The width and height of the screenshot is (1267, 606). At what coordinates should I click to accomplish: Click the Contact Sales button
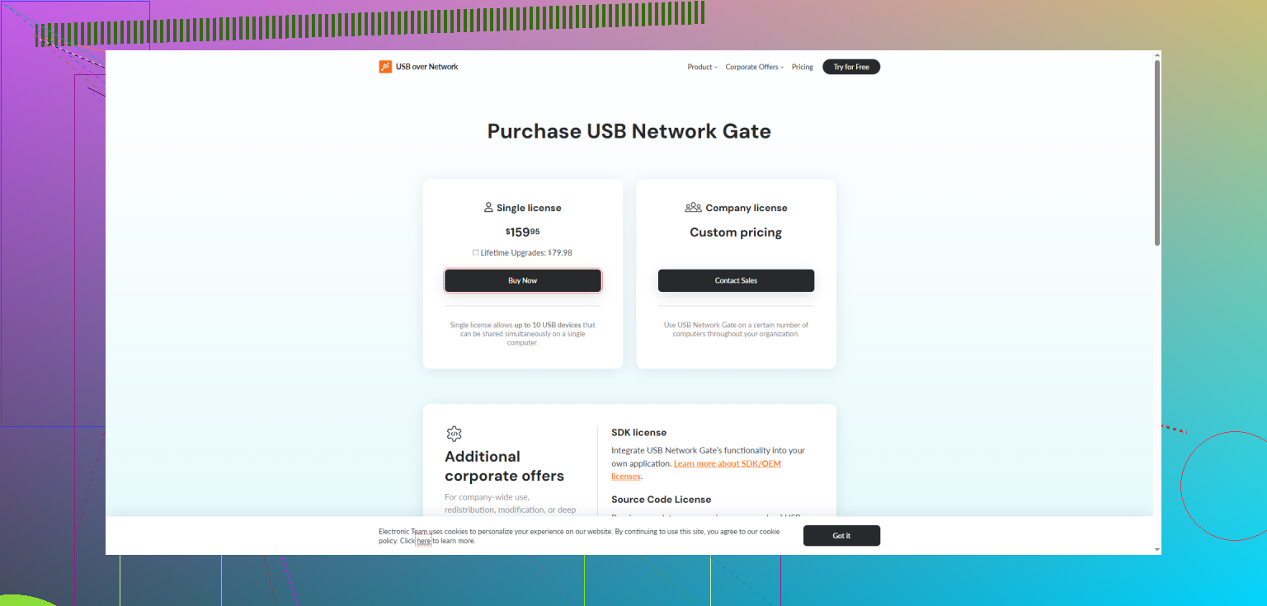pyautogui.click(x=736, y=280)
